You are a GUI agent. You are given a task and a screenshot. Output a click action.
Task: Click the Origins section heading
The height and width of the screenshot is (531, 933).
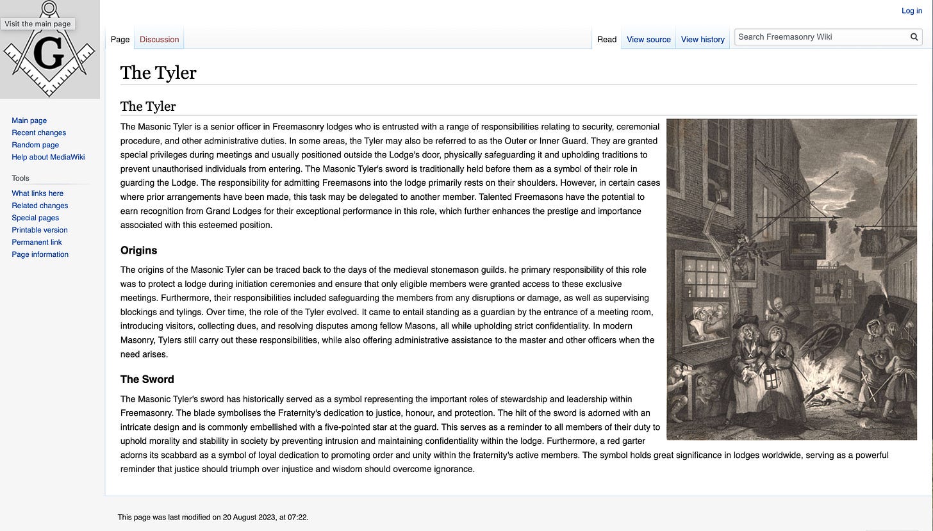[x=138, y=250]
